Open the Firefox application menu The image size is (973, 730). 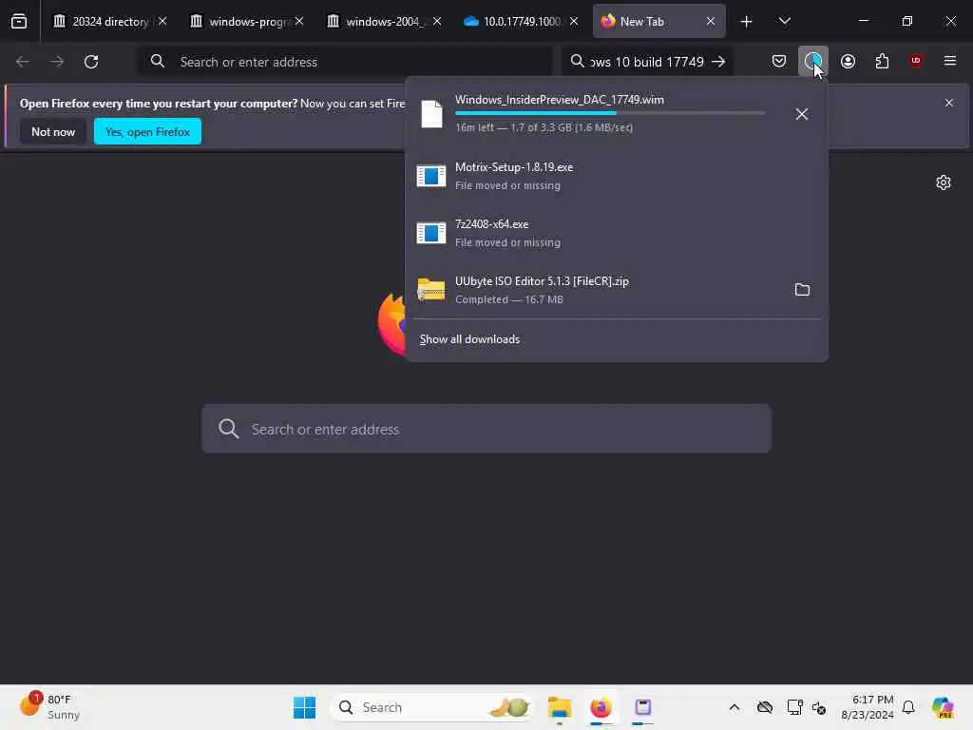pyautogui.click(x=949, y=61)
